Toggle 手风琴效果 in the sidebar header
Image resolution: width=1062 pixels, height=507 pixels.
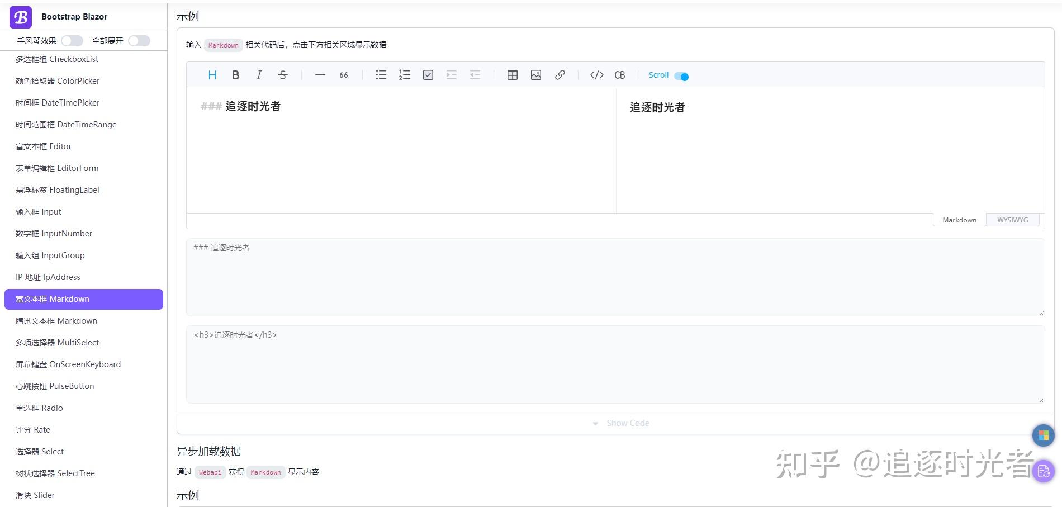[72, 41]
